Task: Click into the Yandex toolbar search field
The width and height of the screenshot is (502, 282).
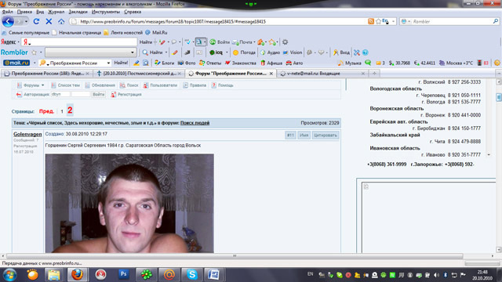Action: pos(79,42)
